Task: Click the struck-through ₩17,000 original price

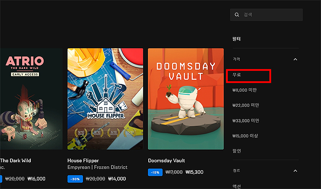Action: pos(174,172)
